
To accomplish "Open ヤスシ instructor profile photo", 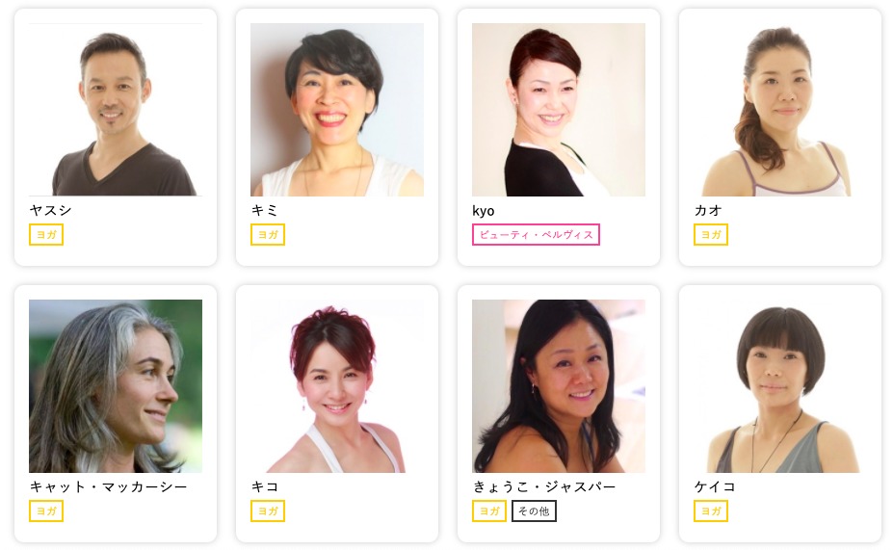I will coord(116,110).
